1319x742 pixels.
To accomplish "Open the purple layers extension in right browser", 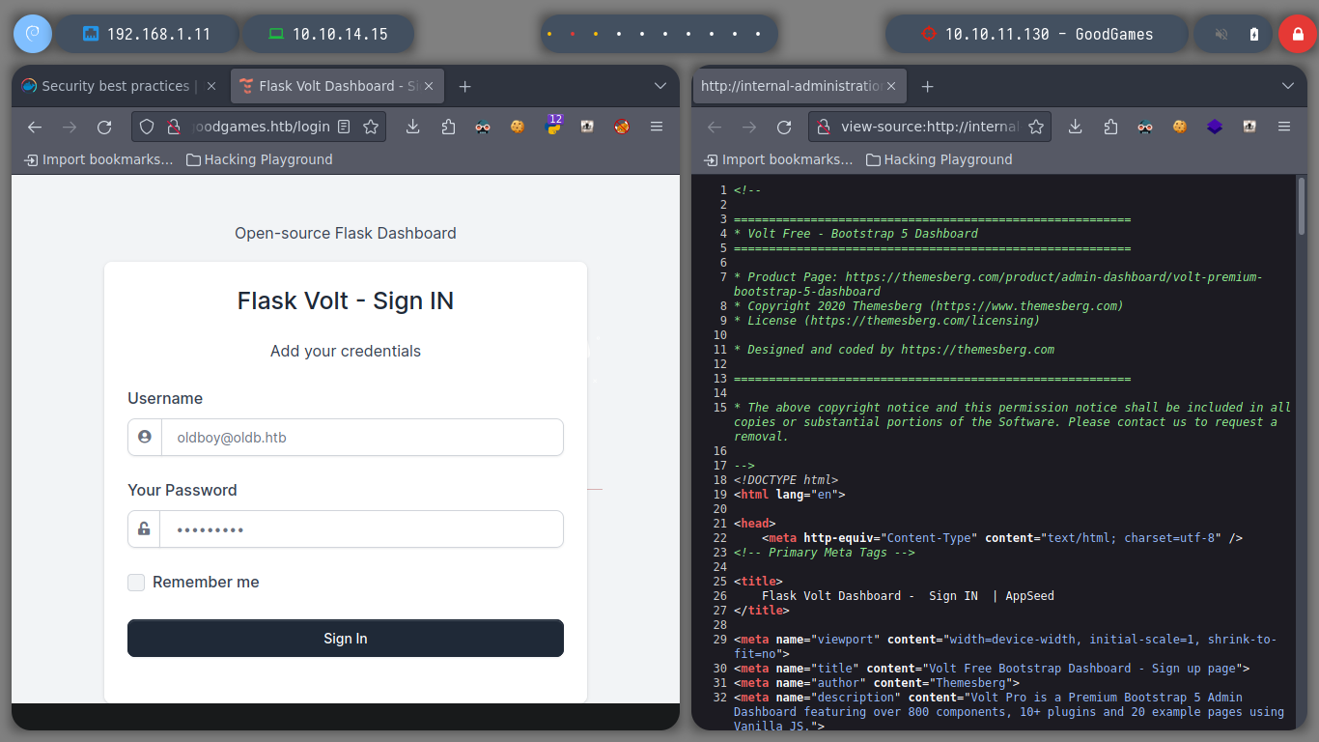I will point(1215,127).
